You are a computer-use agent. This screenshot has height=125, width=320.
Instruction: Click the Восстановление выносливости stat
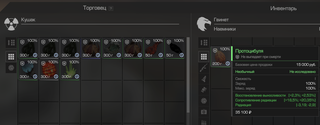click(260, 95)
